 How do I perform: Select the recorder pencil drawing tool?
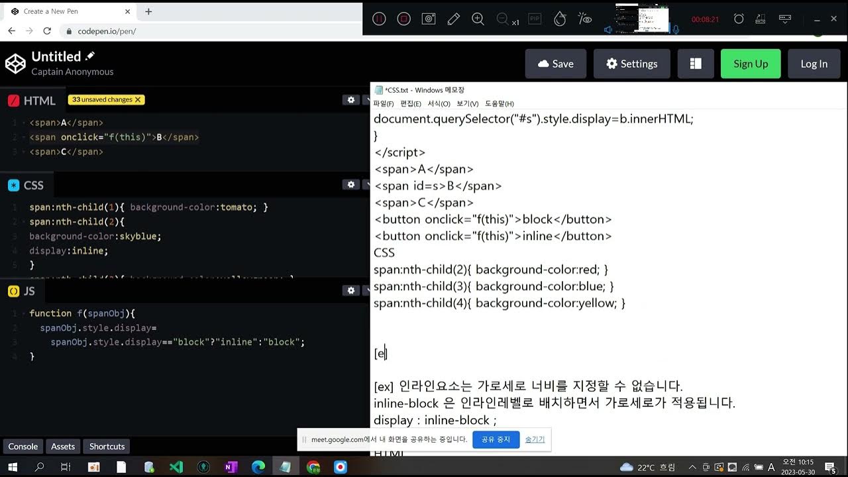pyautogui.click(x=454, y=19)
